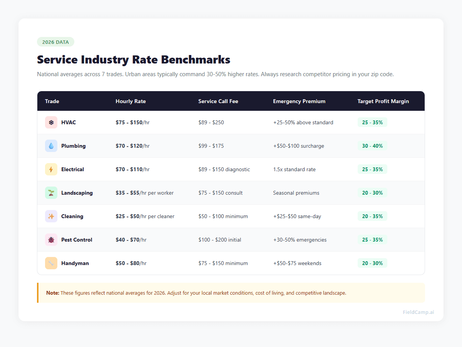Screen dimensions: 462x347
Task: Open the Hourly Rate column sorting
Action: pos(131,101)
